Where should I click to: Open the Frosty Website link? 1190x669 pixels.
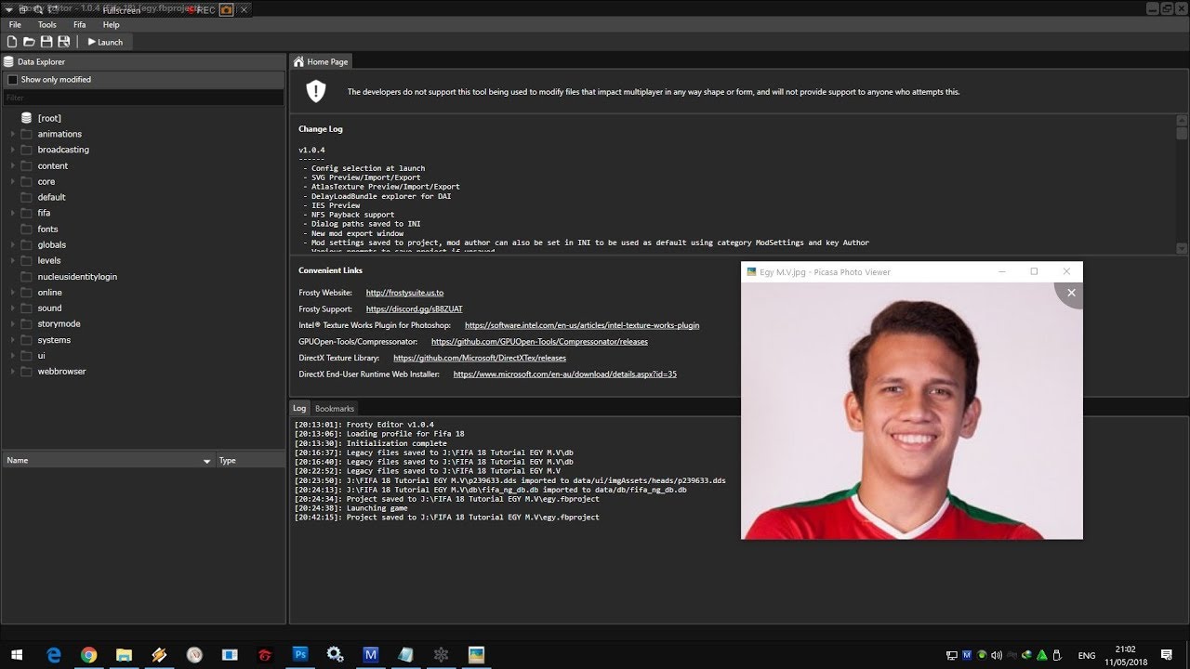tap(404, 293)
